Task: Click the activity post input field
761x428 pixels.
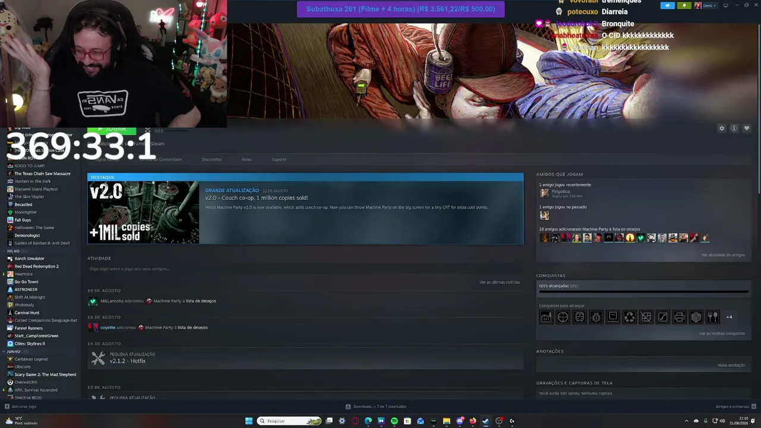Action: click(x=305, y=269)
